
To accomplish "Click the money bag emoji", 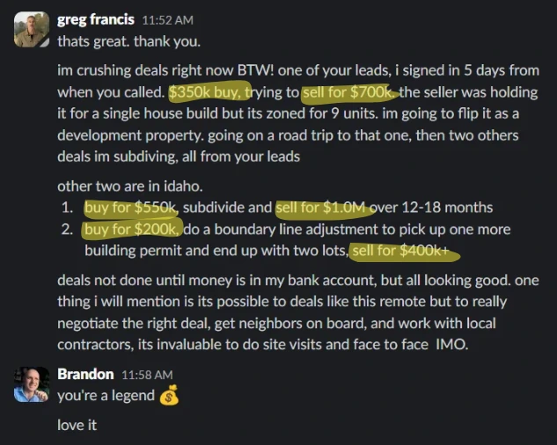I will [x=169, y=395].
